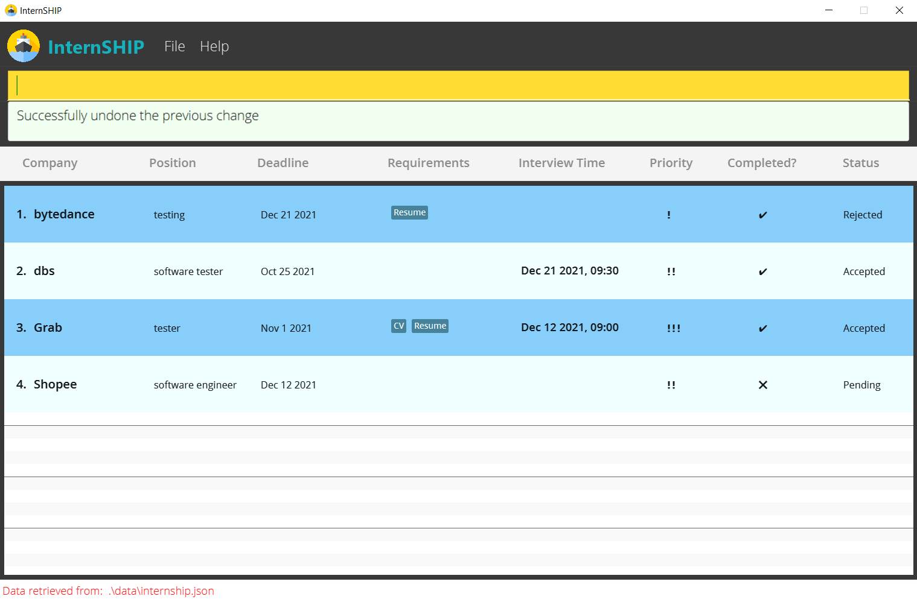Click Grab interview time Dec 12 2021, 09:00
Screen dimensions: 917x602
click(x=570, y=328)
